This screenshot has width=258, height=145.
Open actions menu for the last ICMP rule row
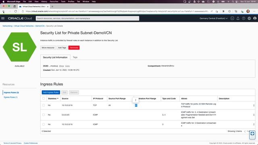254,124
